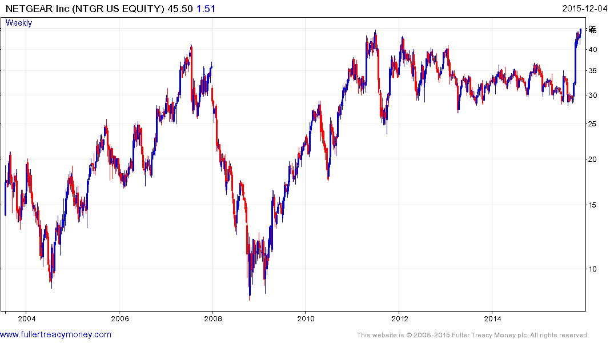The image size is (614, 343).
Task: Select the 2014 x-axis year label
Action: click(492, 318)
